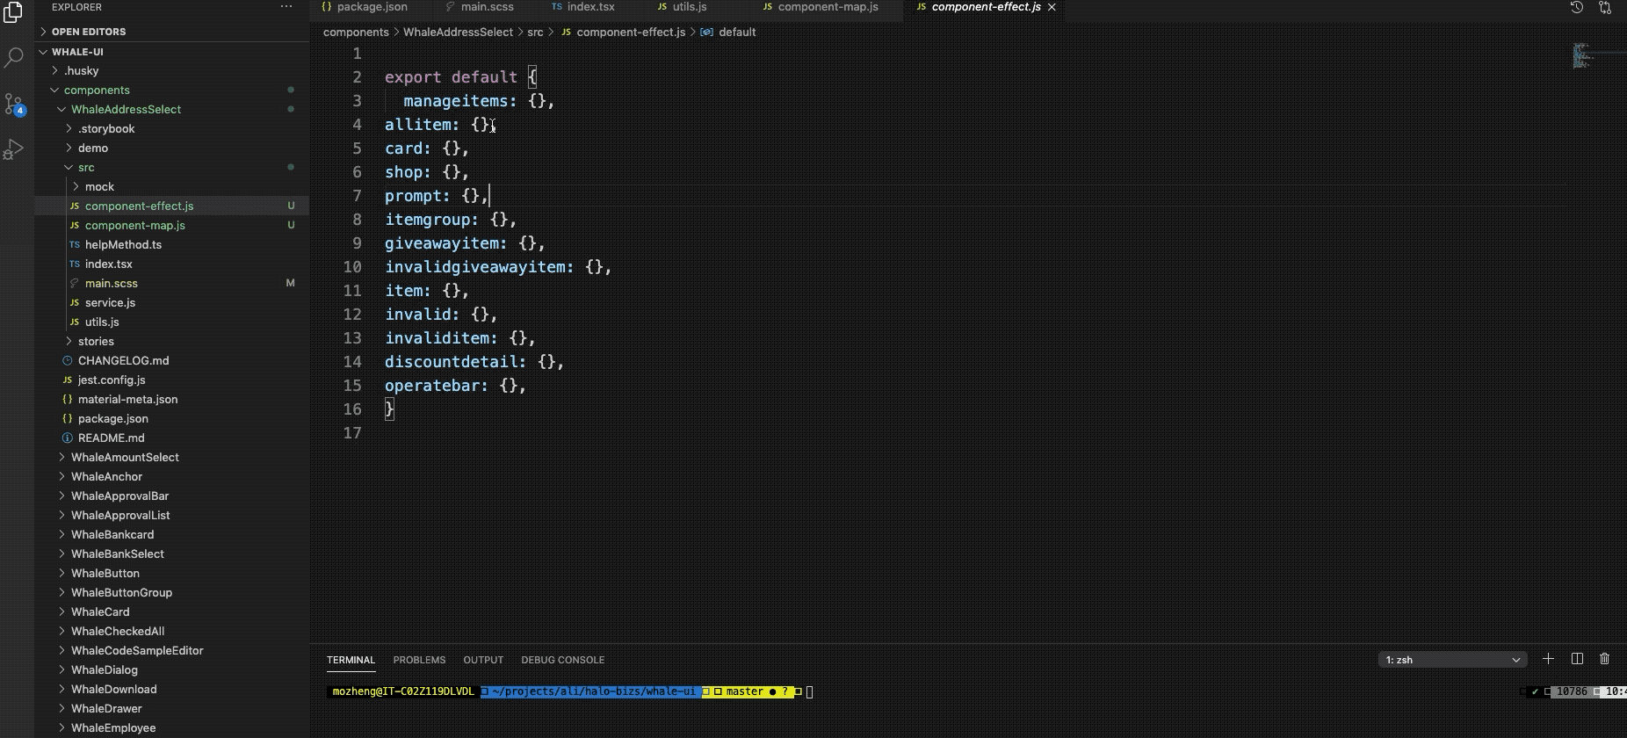The height and width of the screenshot is (738, 1627).
Task: Collapse the WHALE-UI root folder
Action: 171,52
